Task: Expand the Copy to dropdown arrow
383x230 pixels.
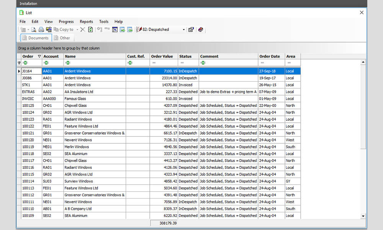Action: (77, 30)
